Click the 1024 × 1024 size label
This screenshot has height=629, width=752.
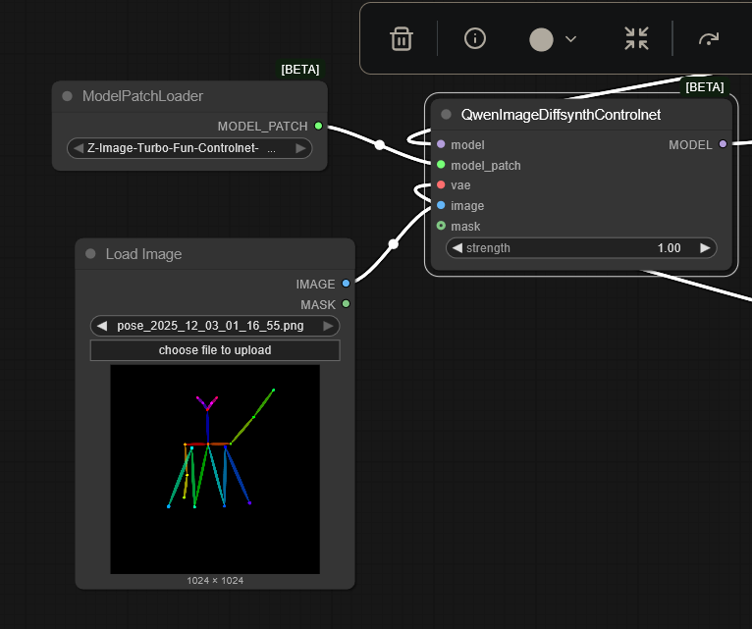click(215, 581)
